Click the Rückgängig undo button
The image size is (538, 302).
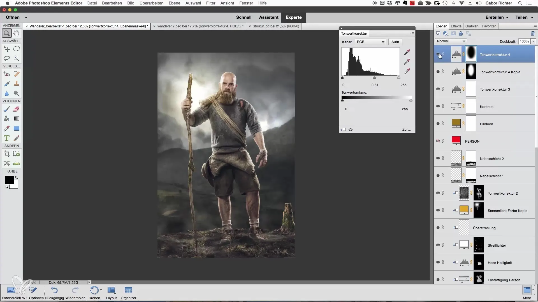[54, 293]
